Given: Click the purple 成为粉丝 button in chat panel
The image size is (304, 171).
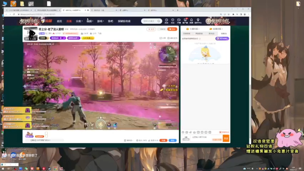Looking at the screenshot, I should click(222, 39).
